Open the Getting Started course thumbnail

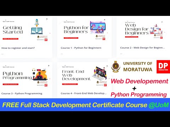[x=25, y=30]
